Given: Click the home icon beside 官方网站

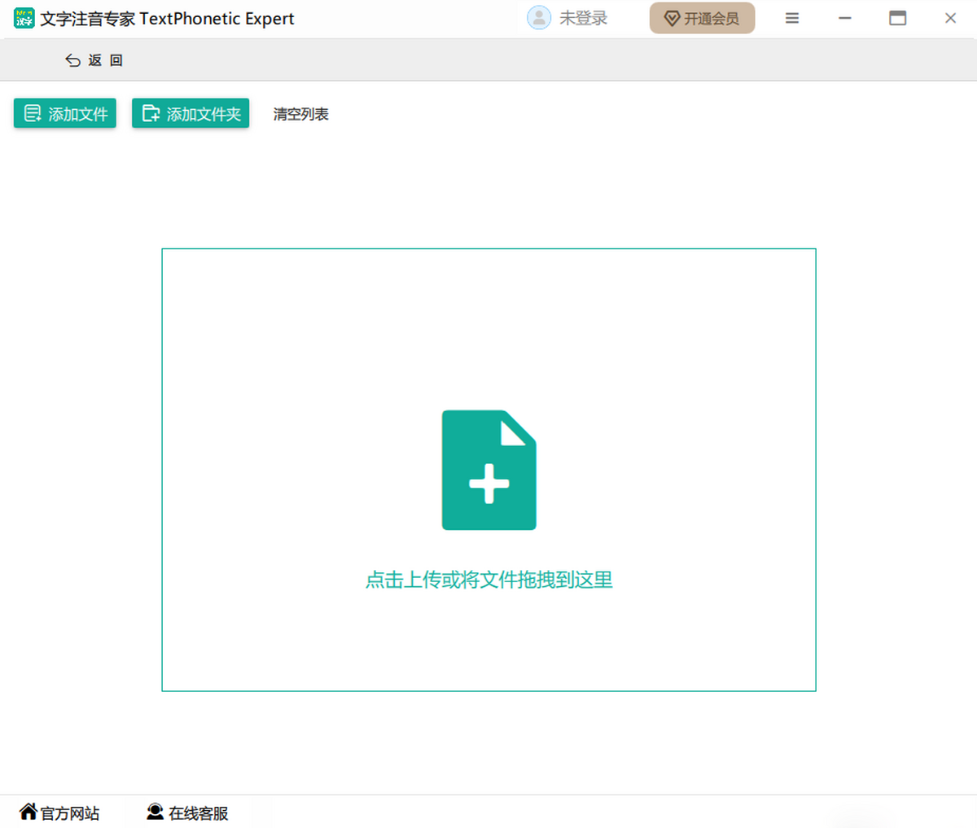Looking at the screenshot, I should pyautogui.click(x=28, y=812).
